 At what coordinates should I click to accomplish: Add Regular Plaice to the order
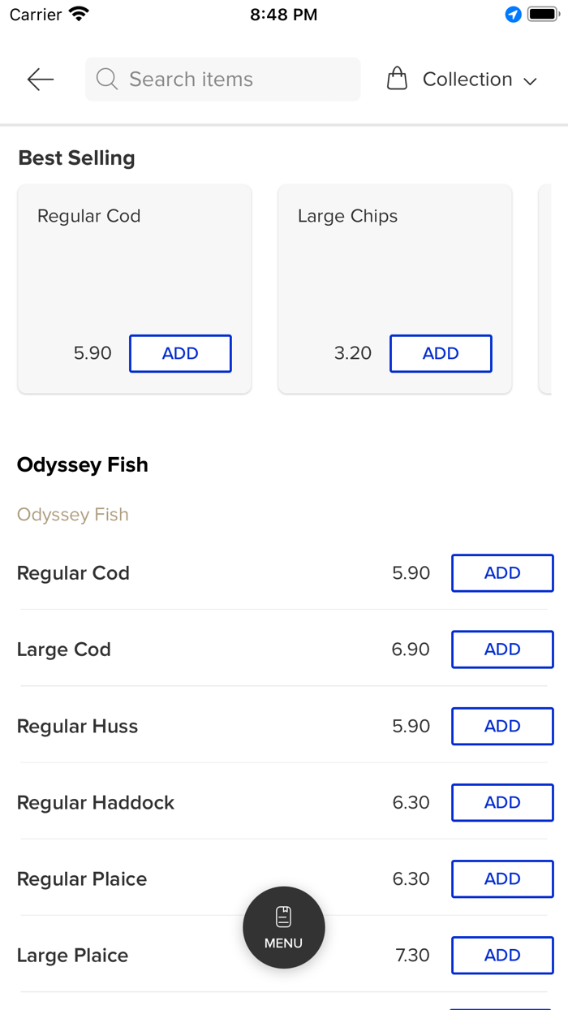click(501, 878)
